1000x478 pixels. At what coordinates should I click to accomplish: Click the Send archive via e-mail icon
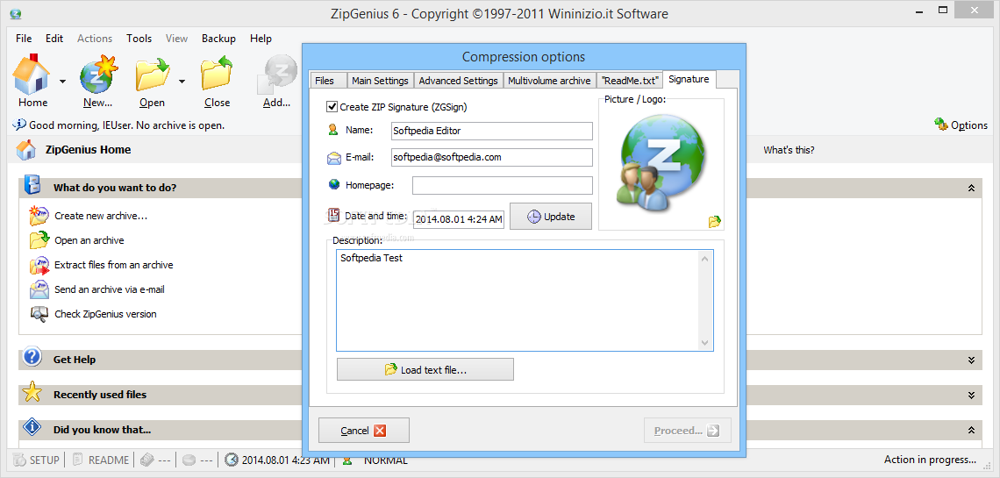pyautogui.click(x=39, y=289)
